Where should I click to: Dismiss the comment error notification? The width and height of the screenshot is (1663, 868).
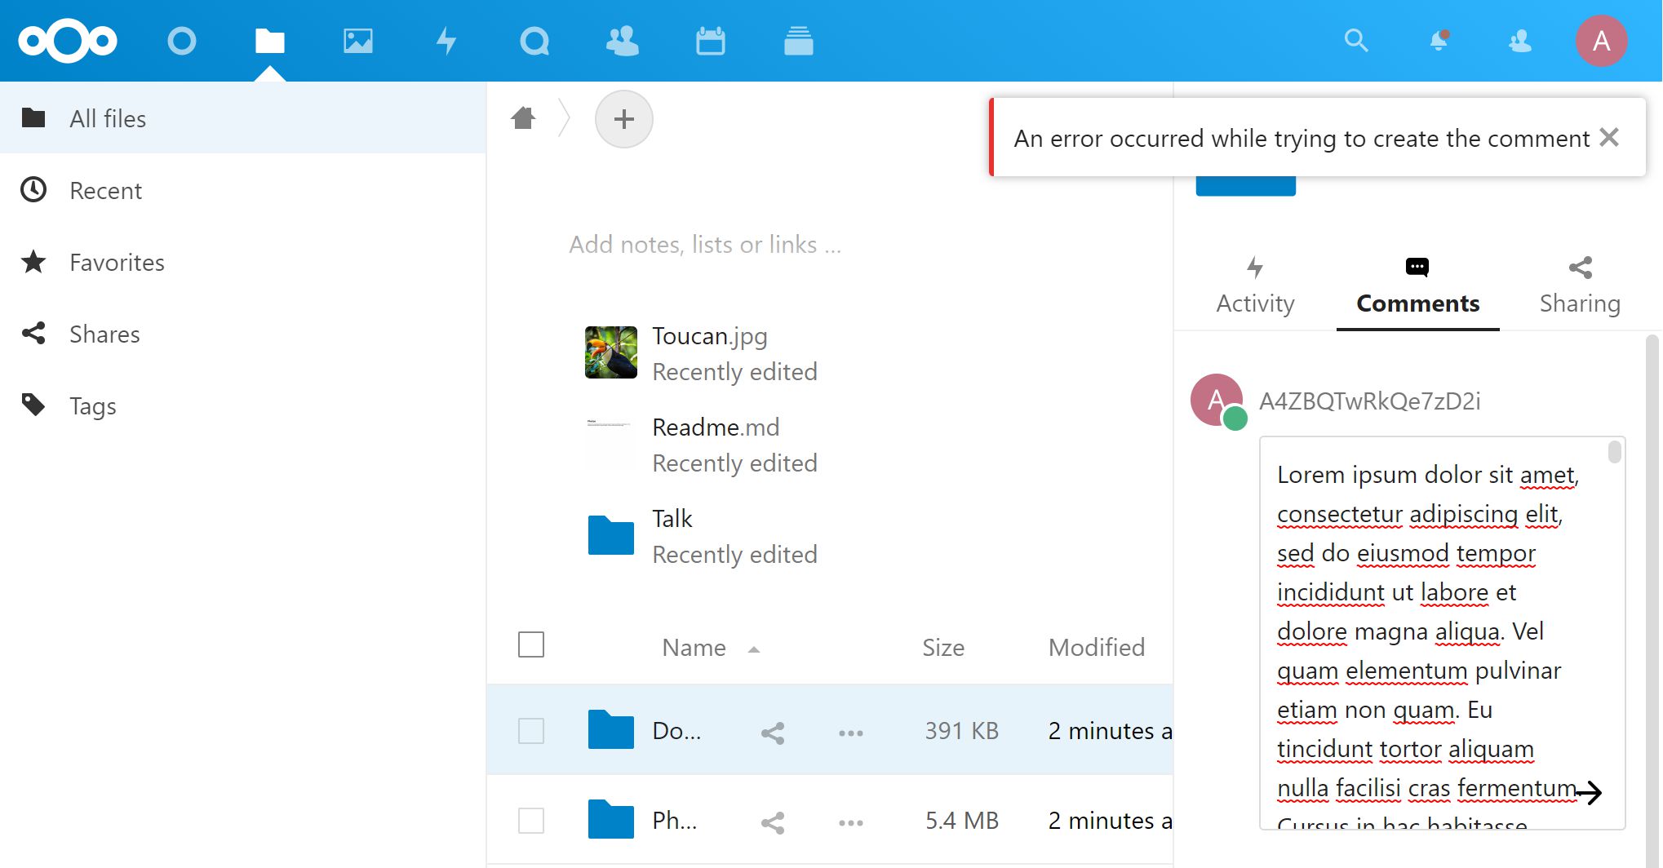[x=1608, y=137]
